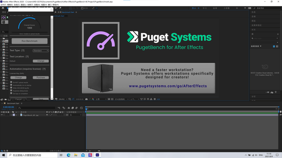Open the Windows Start menu
The width and height of the screenshot is (282, 158).
4,155
